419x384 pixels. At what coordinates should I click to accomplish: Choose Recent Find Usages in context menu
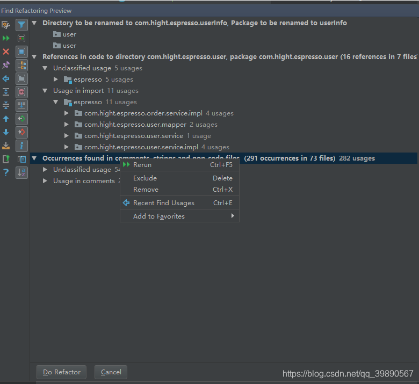(179, 203)
